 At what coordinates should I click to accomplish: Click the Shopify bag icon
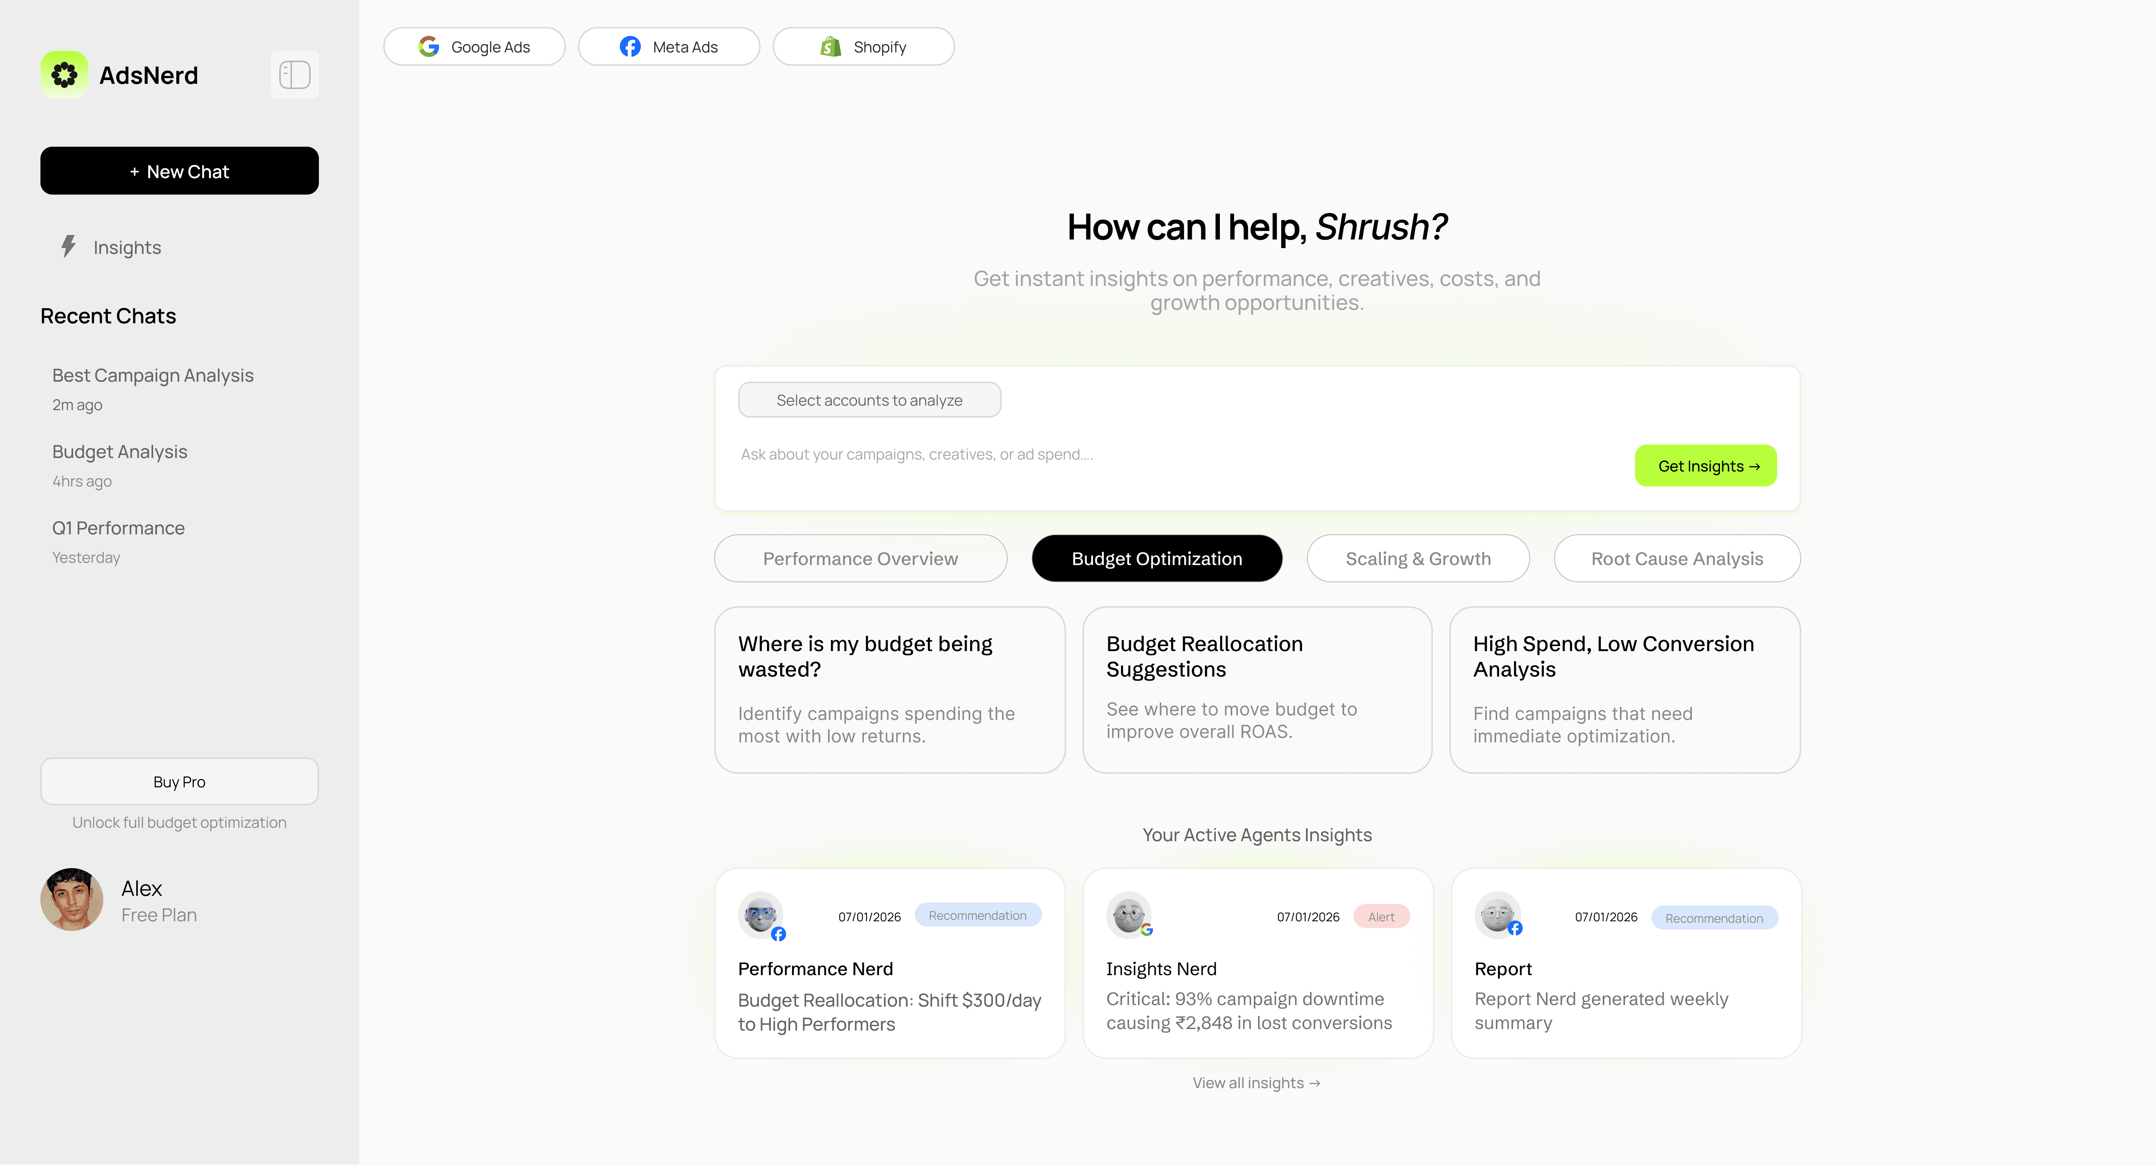tap(830, 47)
